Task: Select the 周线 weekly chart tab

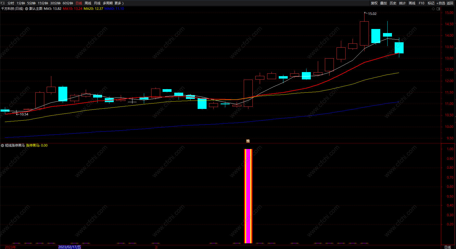Action: coord(88,3)
